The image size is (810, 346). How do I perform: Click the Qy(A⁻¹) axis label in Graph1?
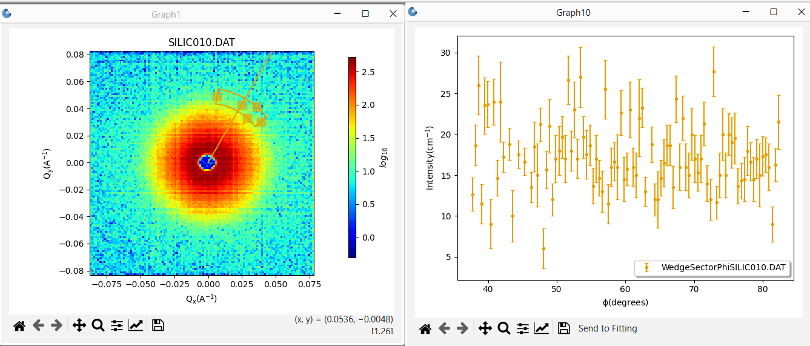(47, 163)
